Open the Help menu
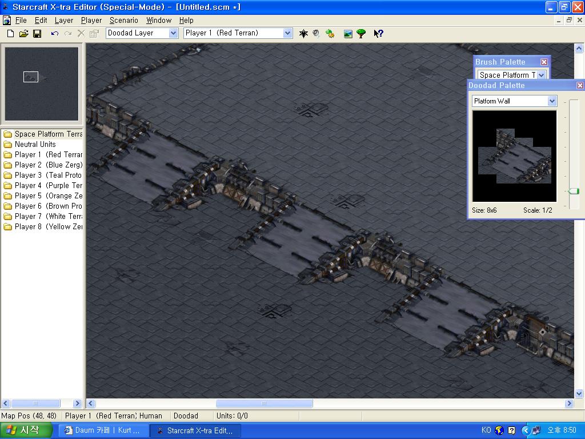585x439 pixels. coord(186,20)
